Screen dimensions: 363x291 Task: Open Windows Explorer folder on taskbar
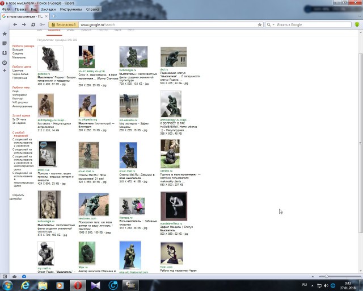[x=43, y=285]
